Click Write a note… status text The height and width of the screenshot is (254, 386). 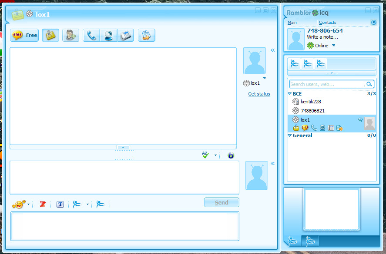[322, 37]
